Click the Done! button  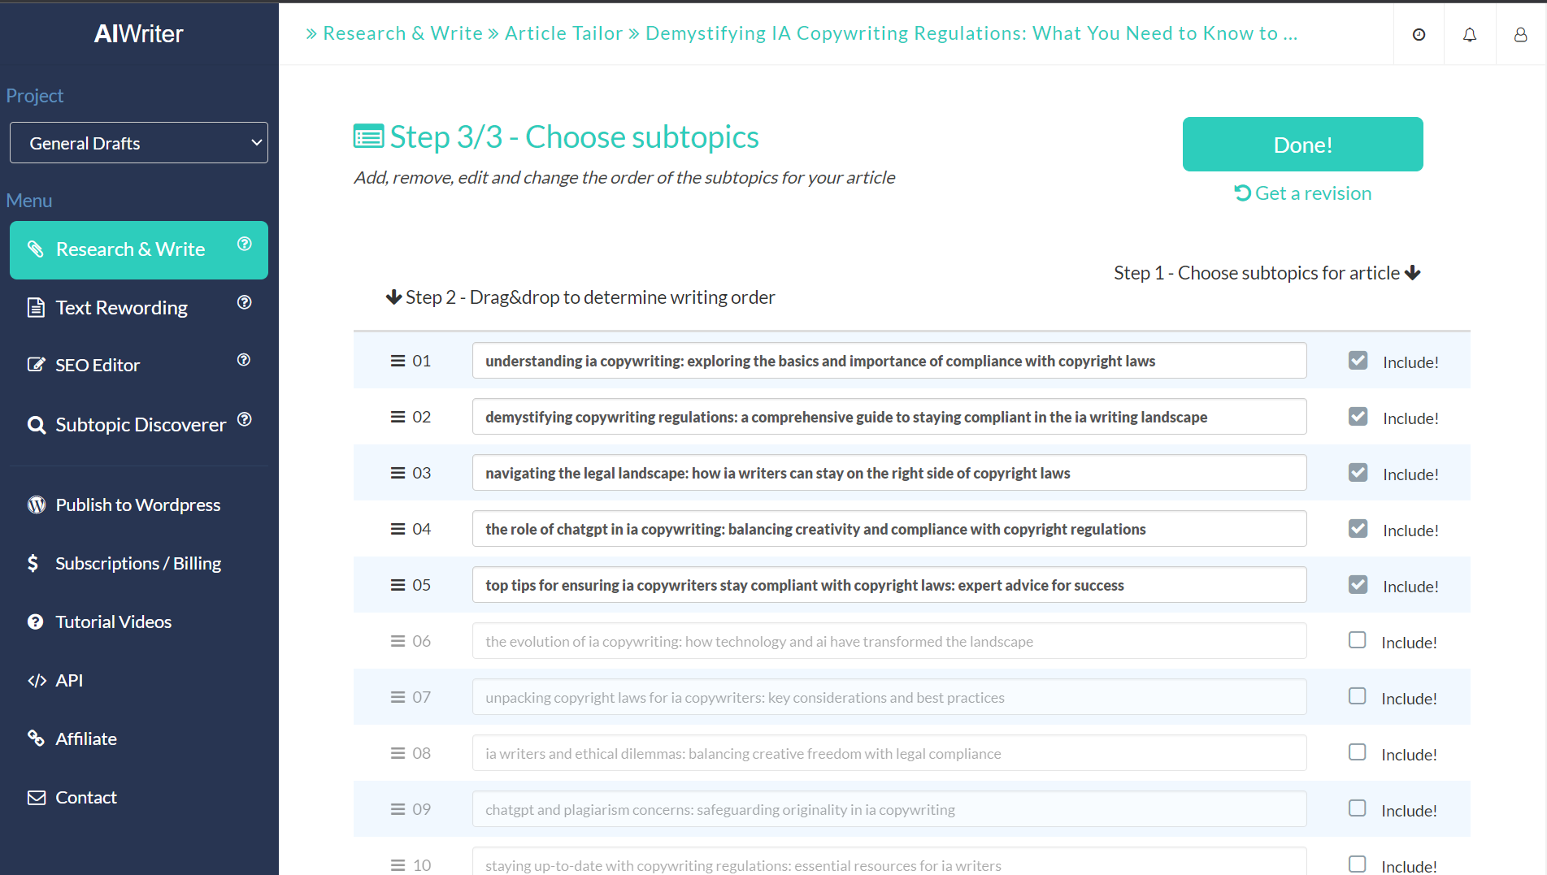pos(1302,144)
